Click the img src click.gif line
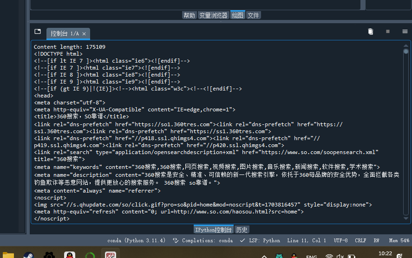412x258 pixels. (203, 205)
